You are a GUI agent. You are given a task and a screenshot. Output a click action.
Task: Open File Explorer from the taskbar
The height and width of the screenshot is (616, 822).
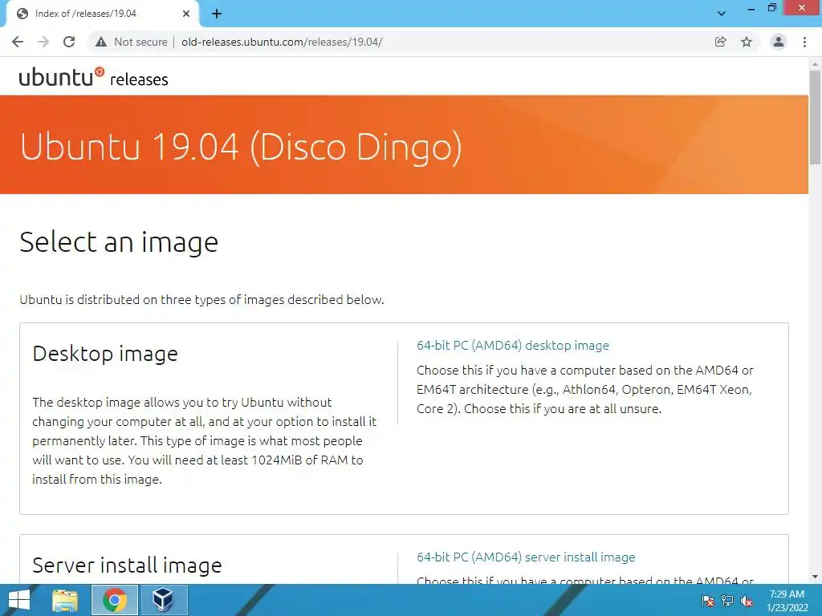click(65, 600)
